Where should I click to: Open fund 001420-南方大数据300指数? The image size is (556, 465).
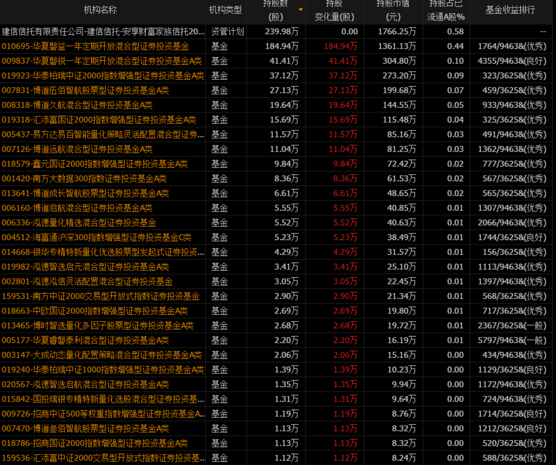84,179
